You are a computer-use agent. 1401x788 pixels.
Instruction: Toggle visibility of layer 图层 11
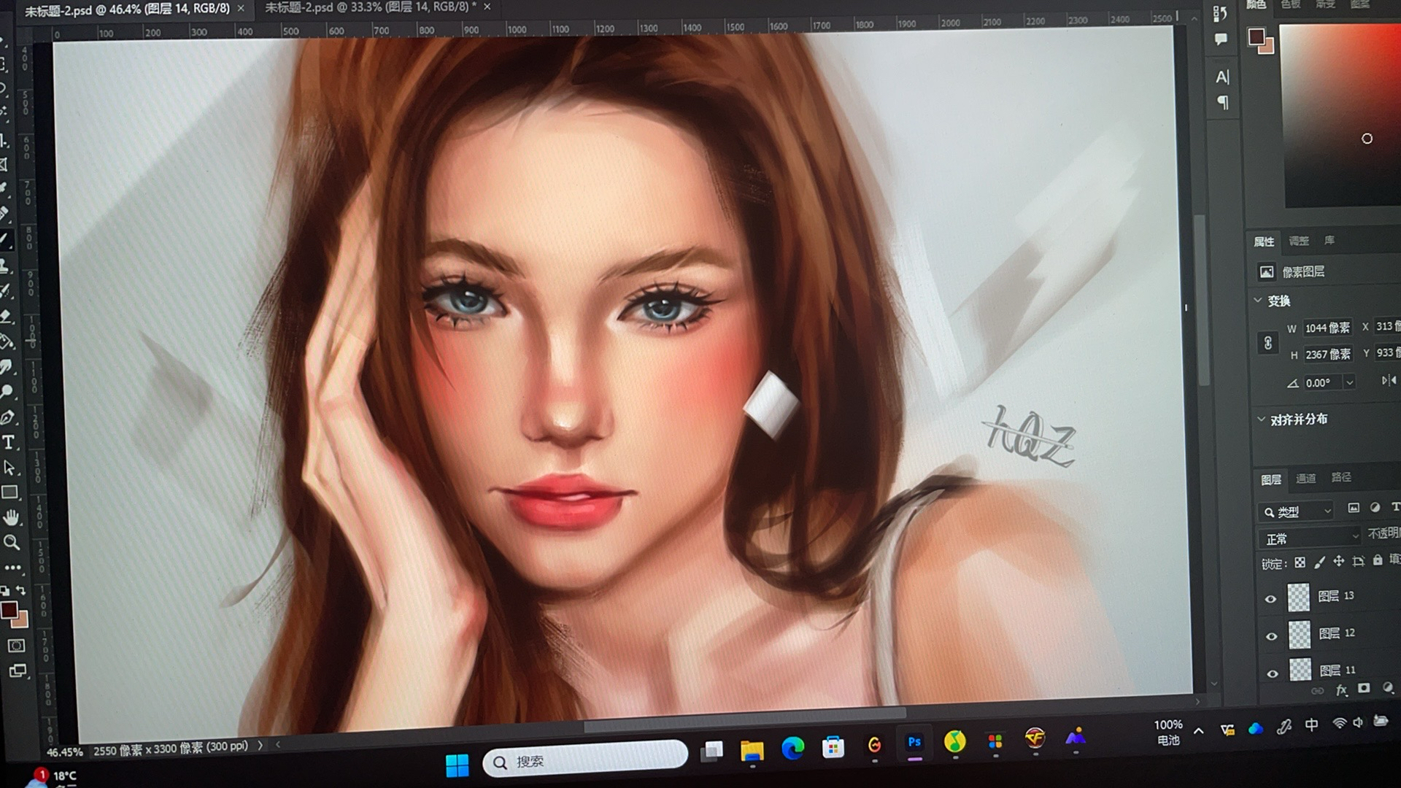1273,673
